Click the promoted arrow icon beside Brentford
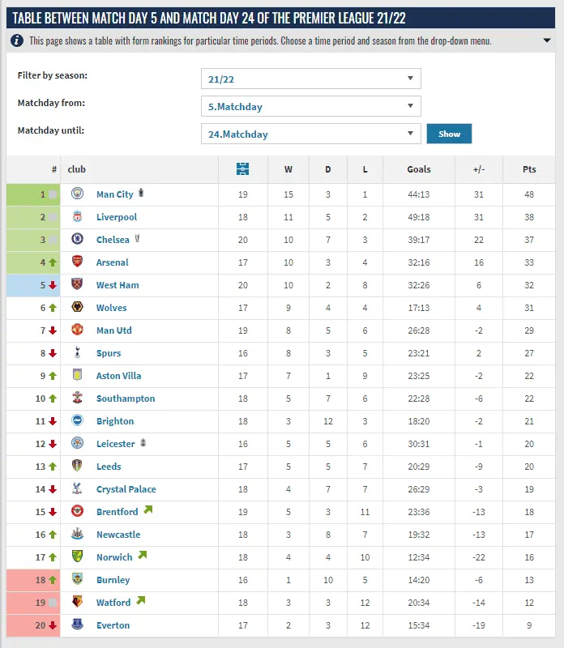The height and width of the screenshot is (648, 564). [147, 510]
